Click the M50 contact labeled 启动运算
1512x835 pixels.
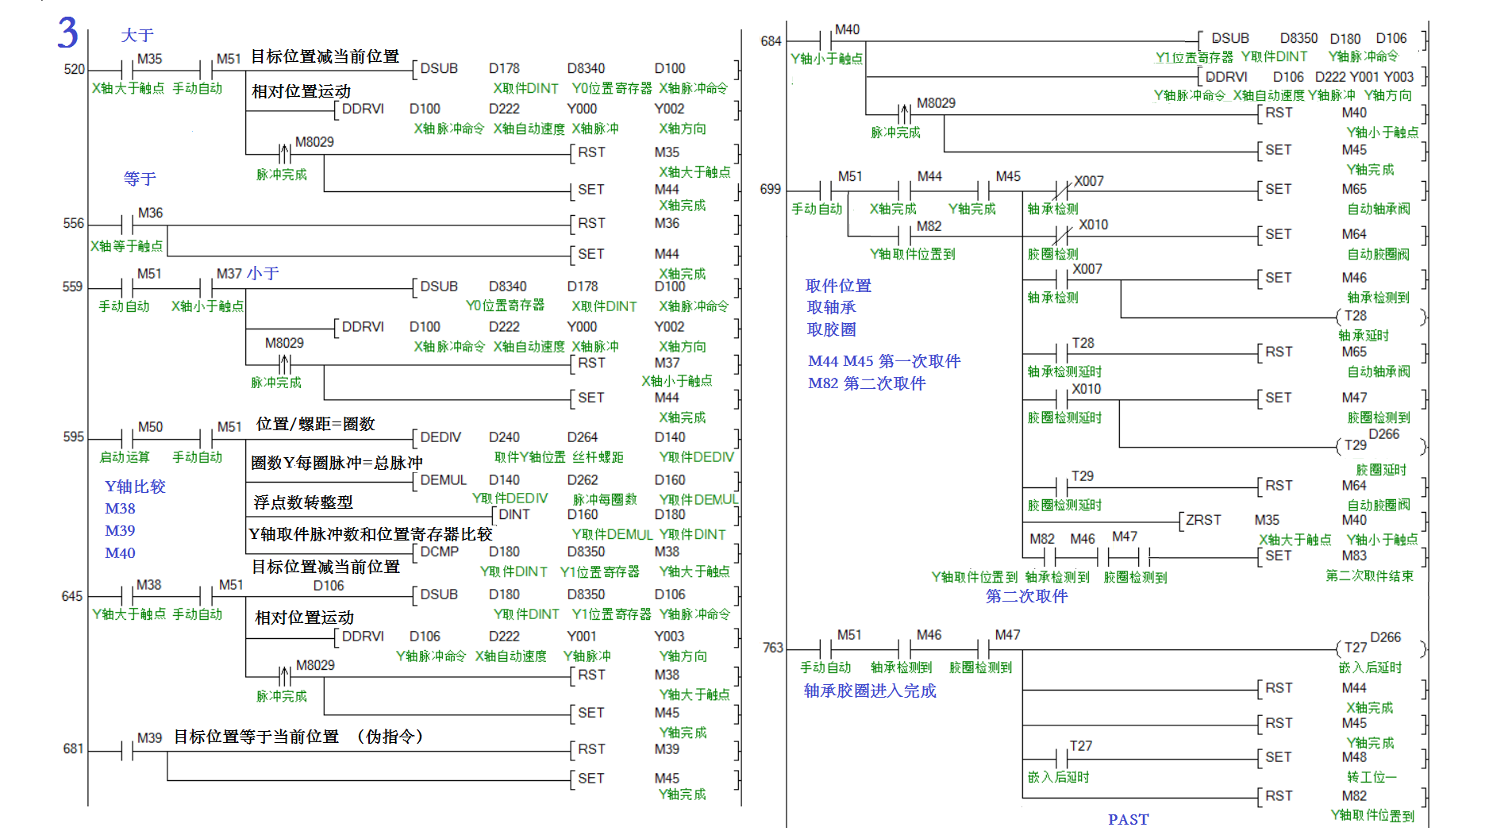coord(127,438)
